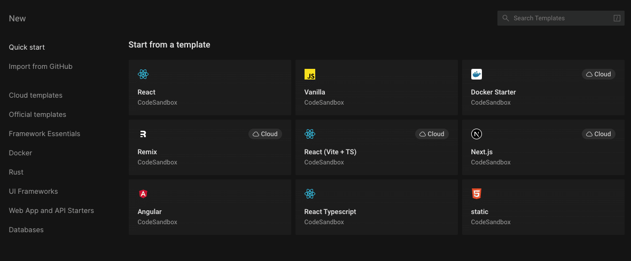Screen dimensions: 631x261
Task: Open Official templates category
Action: pyautogui.click(x=37, y=115)
